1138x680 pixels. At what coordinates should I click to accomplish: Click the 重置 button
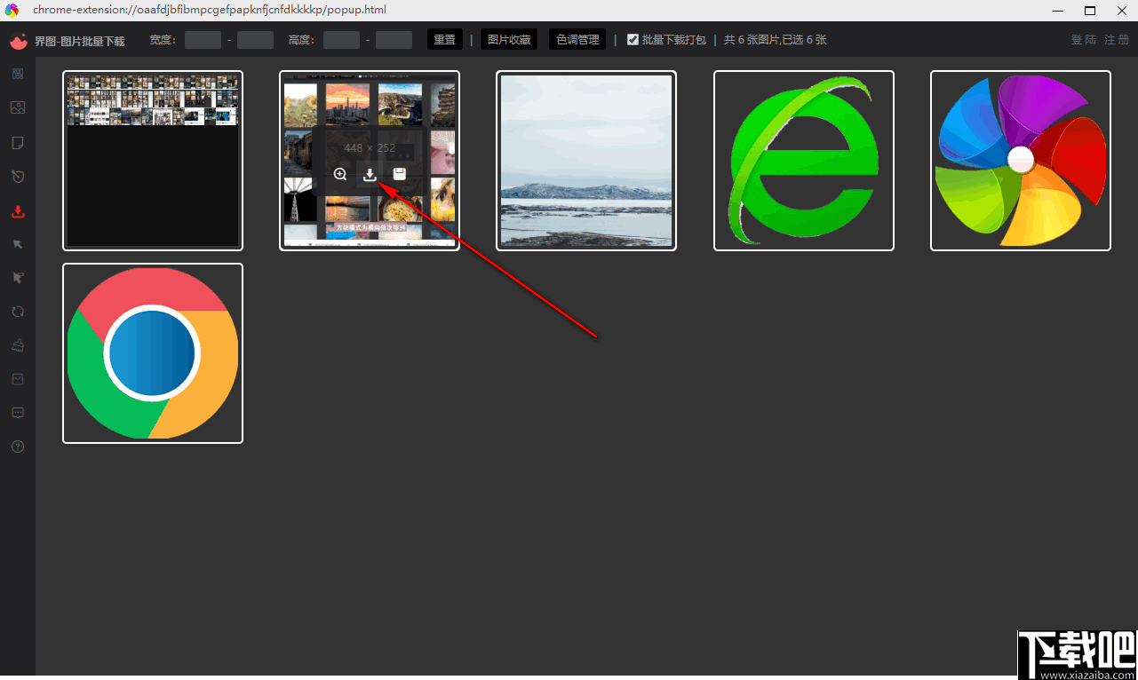(x=445, y=40)
